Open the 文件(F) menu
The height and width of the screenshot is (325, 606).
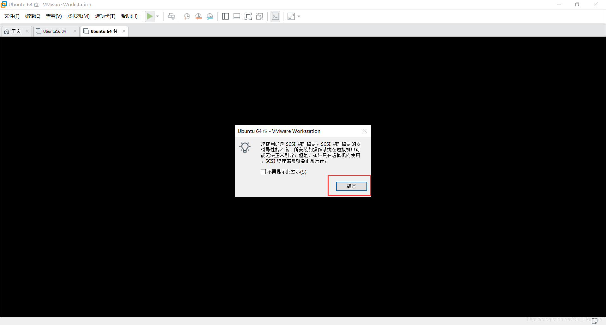point(12,16)
